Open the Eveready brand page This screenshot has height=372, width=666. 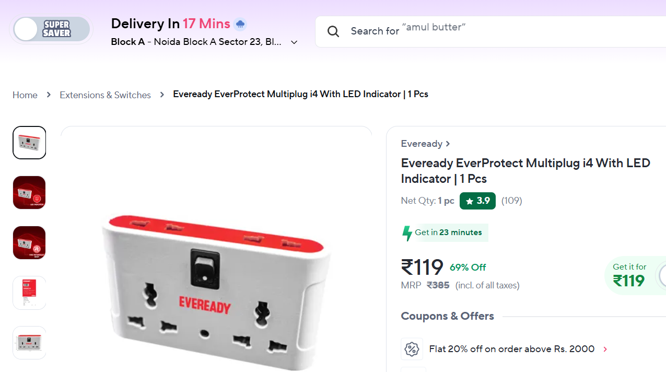(x=425, y=144)
